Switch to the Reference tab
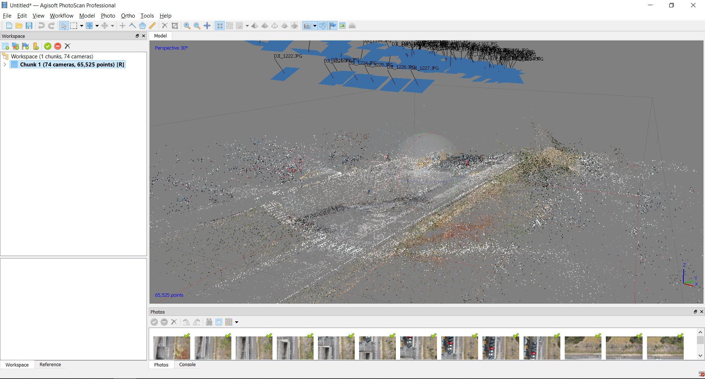 pos(50,365)
